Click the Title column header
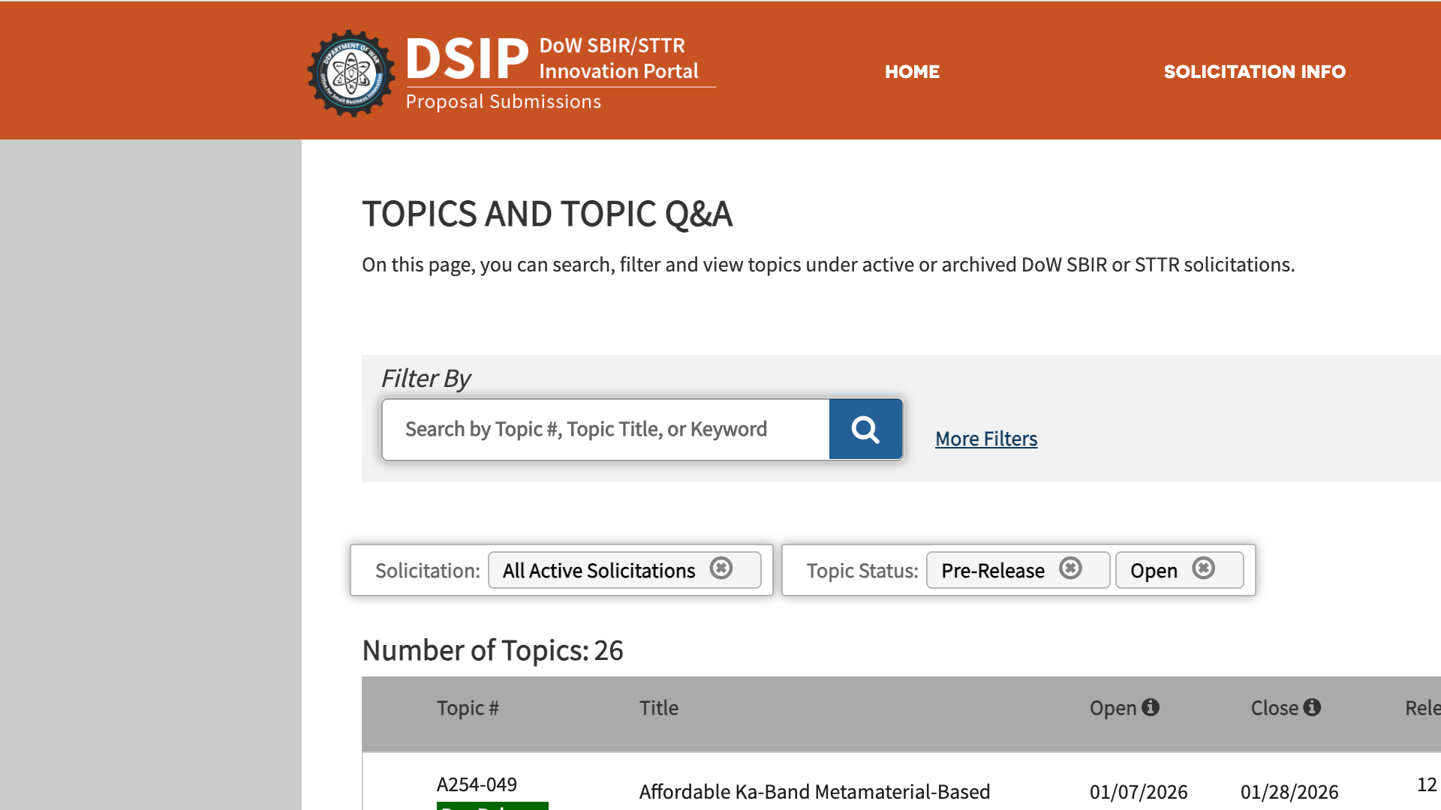The width and height of the screenshot is (1441, 810). tap(658, 708)
